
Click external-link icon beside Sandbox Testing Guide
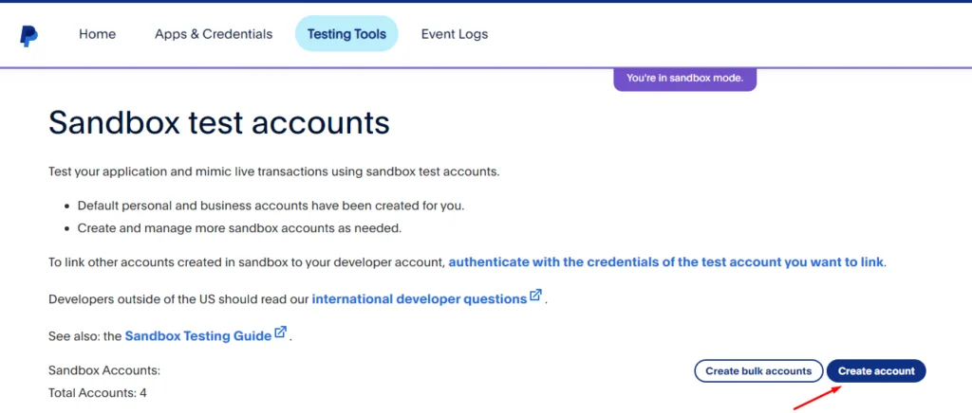(280, 332)
